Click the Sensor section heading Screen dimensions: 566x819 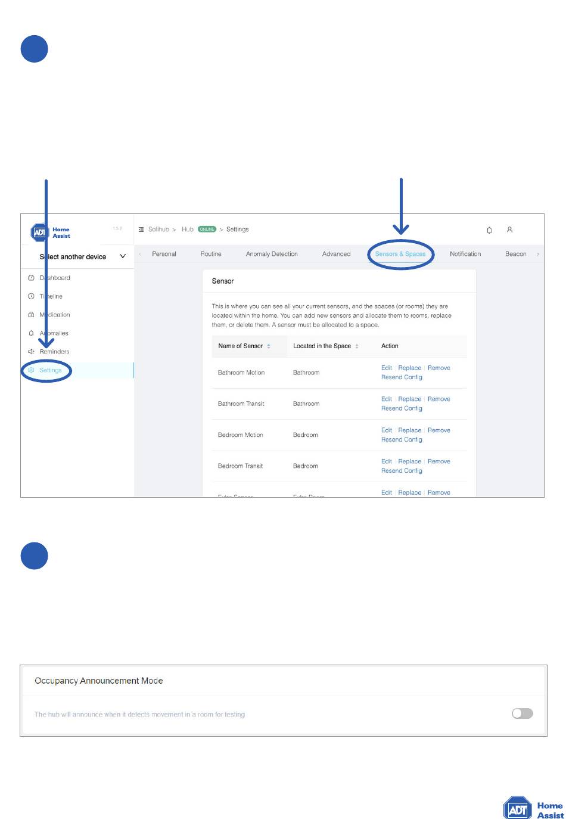point(223,281)
